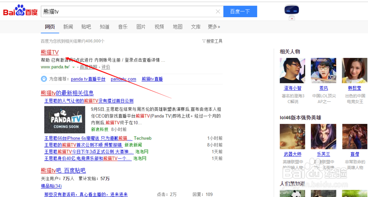
Task: Open the 澄海小智 name link
Action: click(293, 88)
